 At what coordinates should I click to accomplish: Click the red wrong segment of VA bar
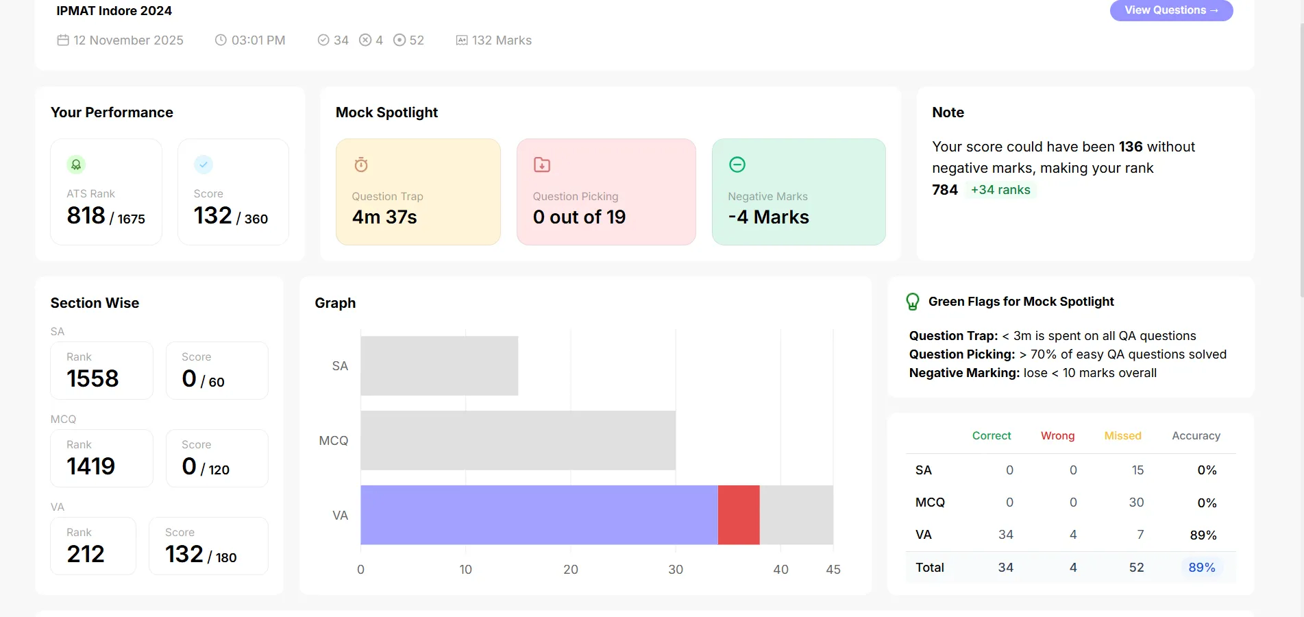point(739,515)
